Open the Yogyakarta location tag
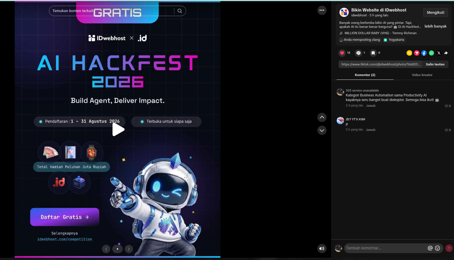The image size is (454, 260). pyautogui.click(x=394, y=40)
